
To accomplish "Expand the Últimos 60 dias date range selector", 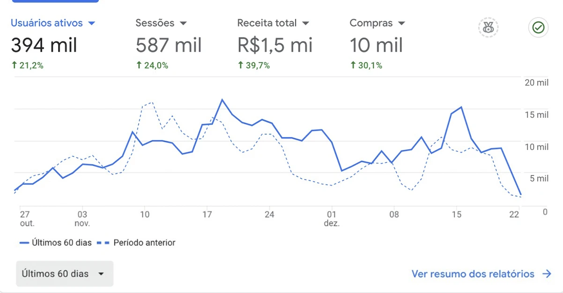I will (65, 274).
